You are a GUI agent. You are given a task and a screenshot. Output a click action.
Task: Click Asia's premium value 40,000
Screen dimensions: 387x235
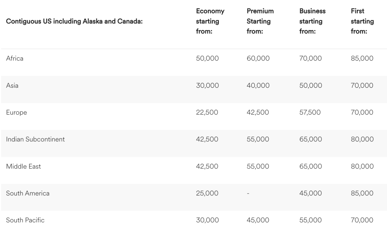click(258, 86)
